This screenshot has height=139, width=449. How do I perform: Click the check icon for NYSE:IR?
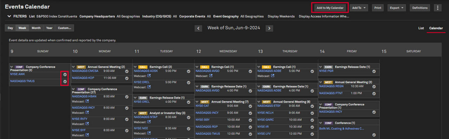point(312,127)
